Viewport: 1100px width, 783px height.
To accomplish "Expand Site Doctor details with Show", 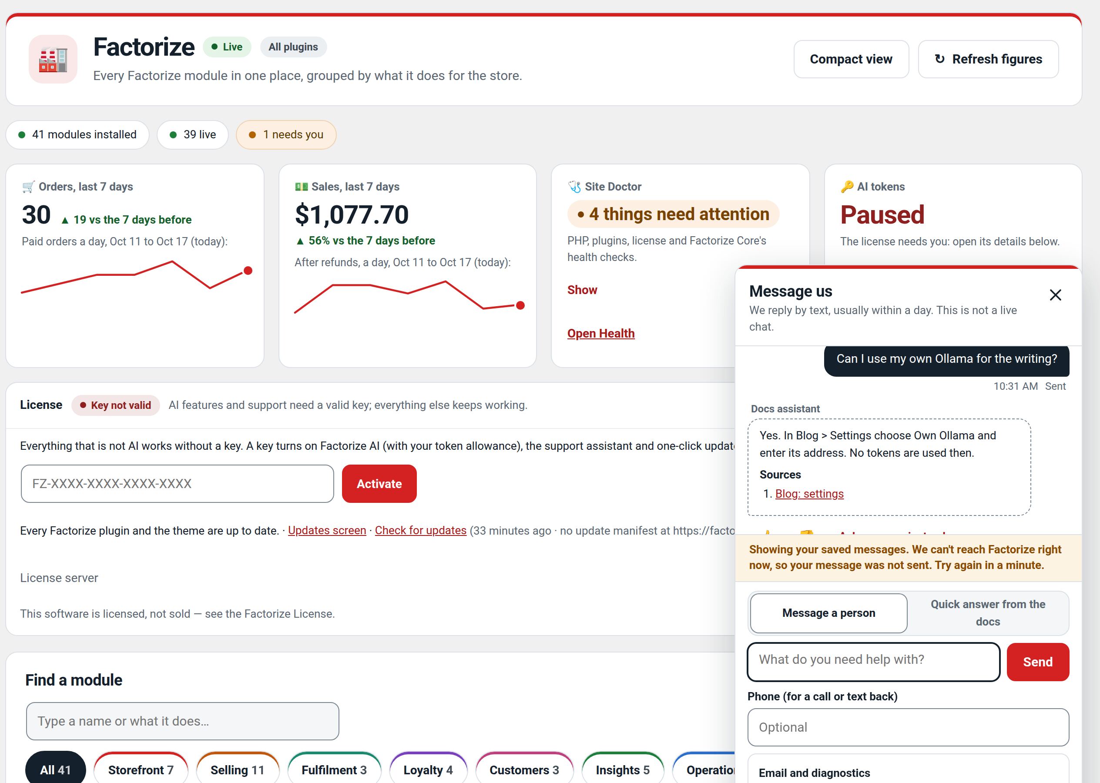I will coord(582,290).
